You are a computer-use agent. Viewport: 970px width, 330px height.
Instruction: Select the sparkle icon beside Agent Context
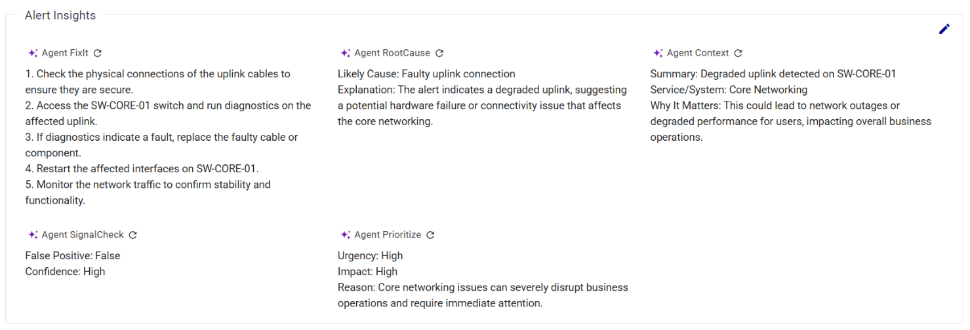[x=658, y=53]
